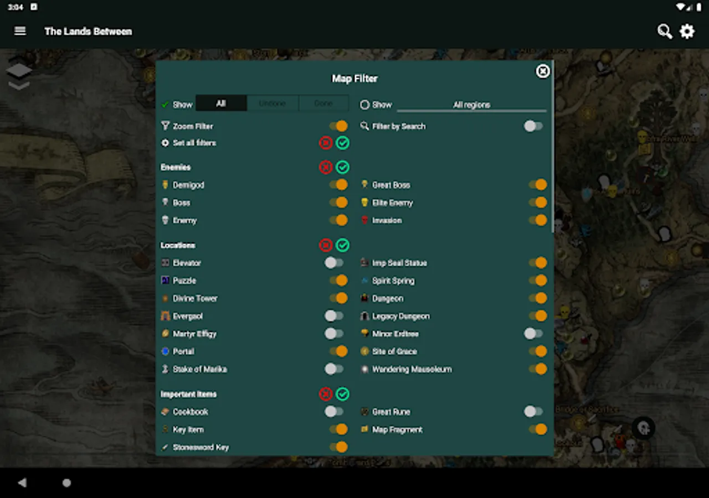Disable all Locations filters red X
The width and height of the screenshot is (709, 498).
coord(326,245)
